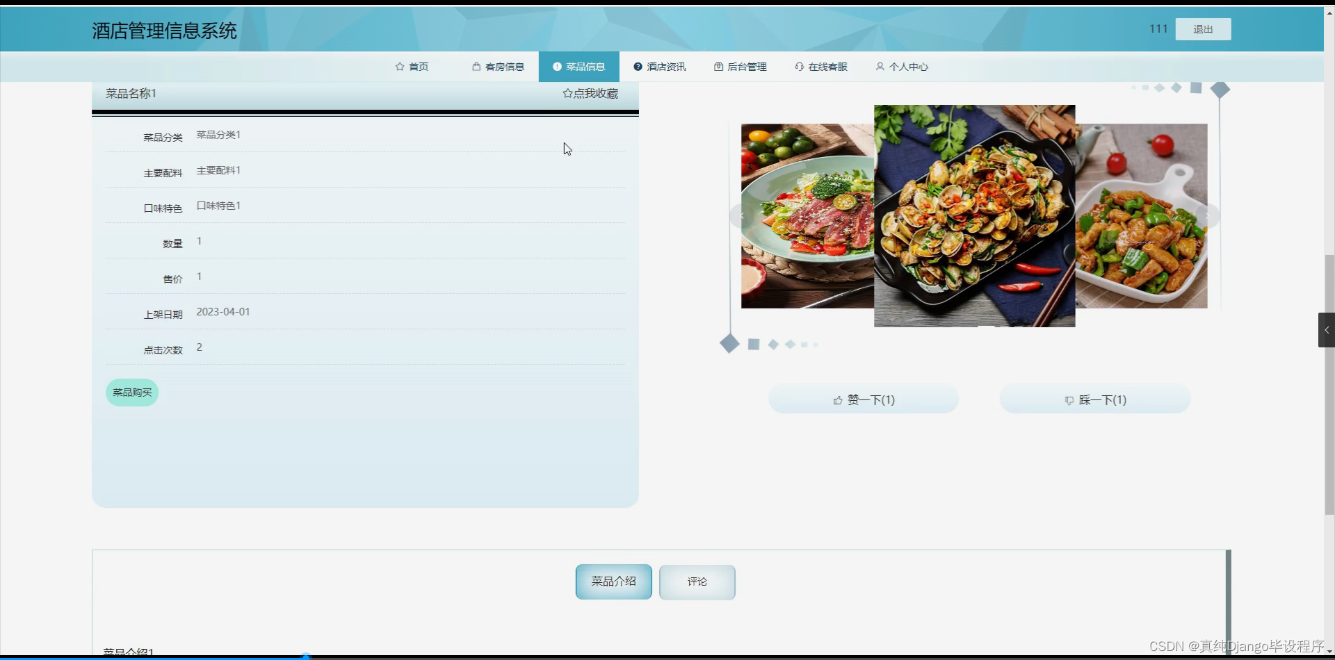This screenshot has height=660, width=1335.
Task: Switch to the 评论 tab
Action: [697, 582]
